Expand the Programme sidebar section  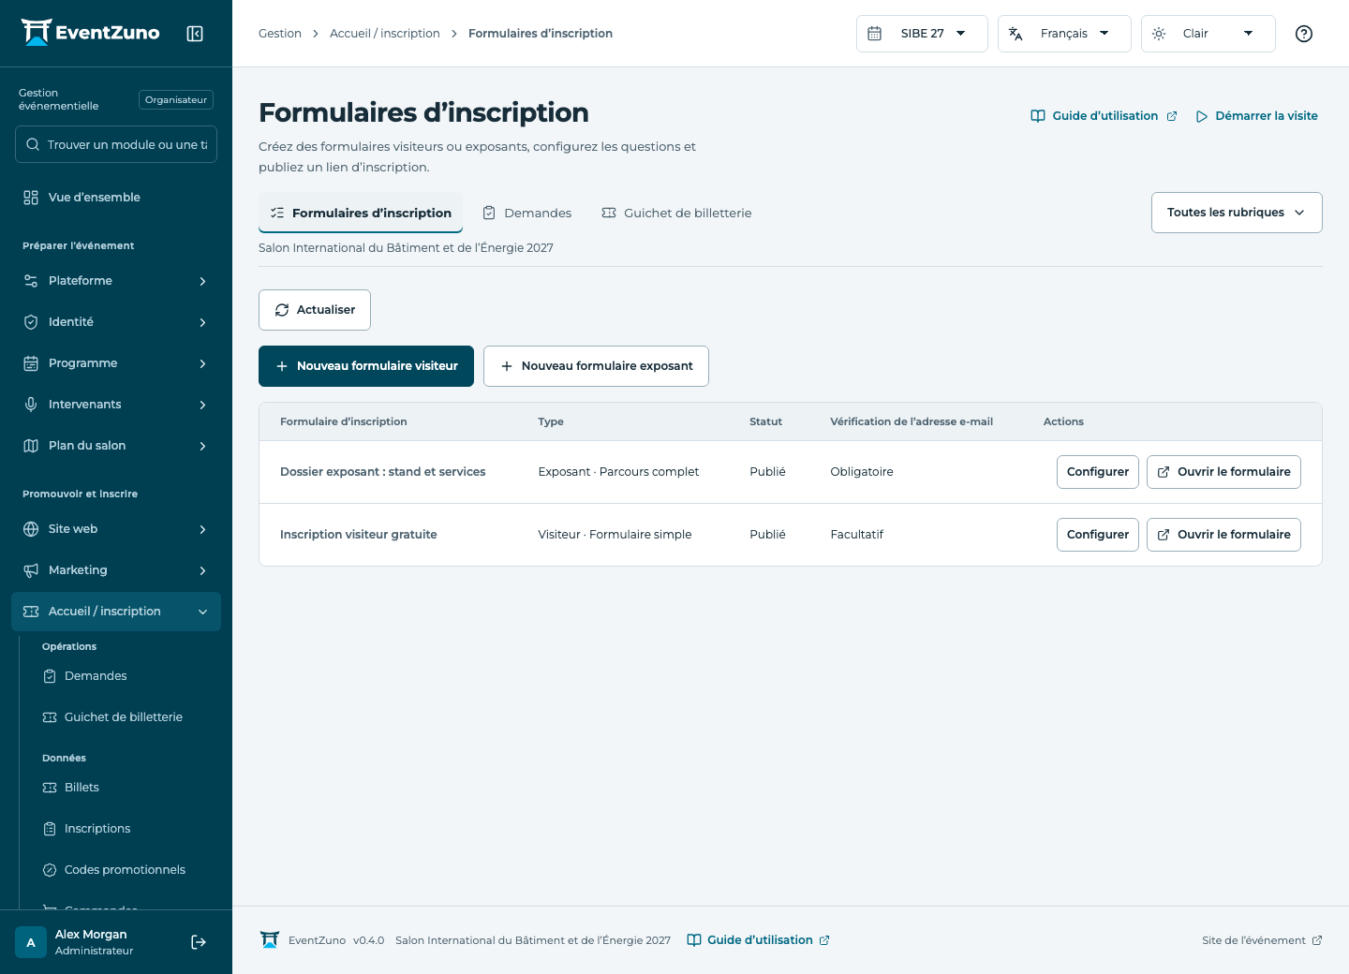pos(116,363)
